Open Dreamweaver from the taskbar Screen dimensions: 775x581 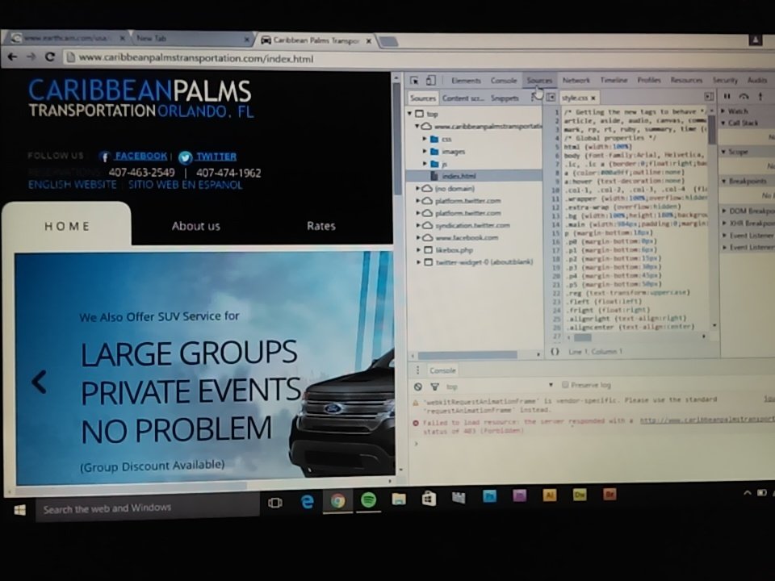pyautogui.click(x=580, y=495)
